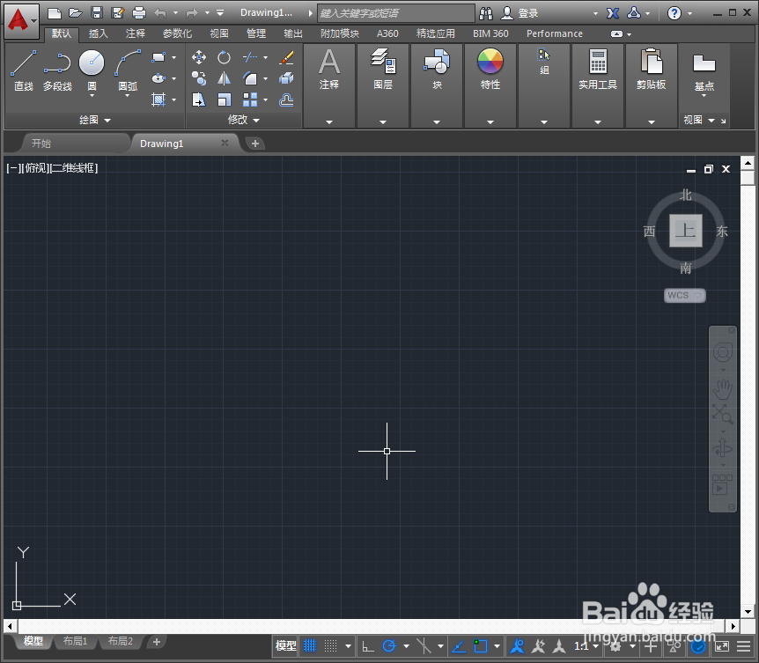The image size is (759, 663).
Task: Open the Clipboard (剪贴板) panel
Action: click(x=652, y=69)
